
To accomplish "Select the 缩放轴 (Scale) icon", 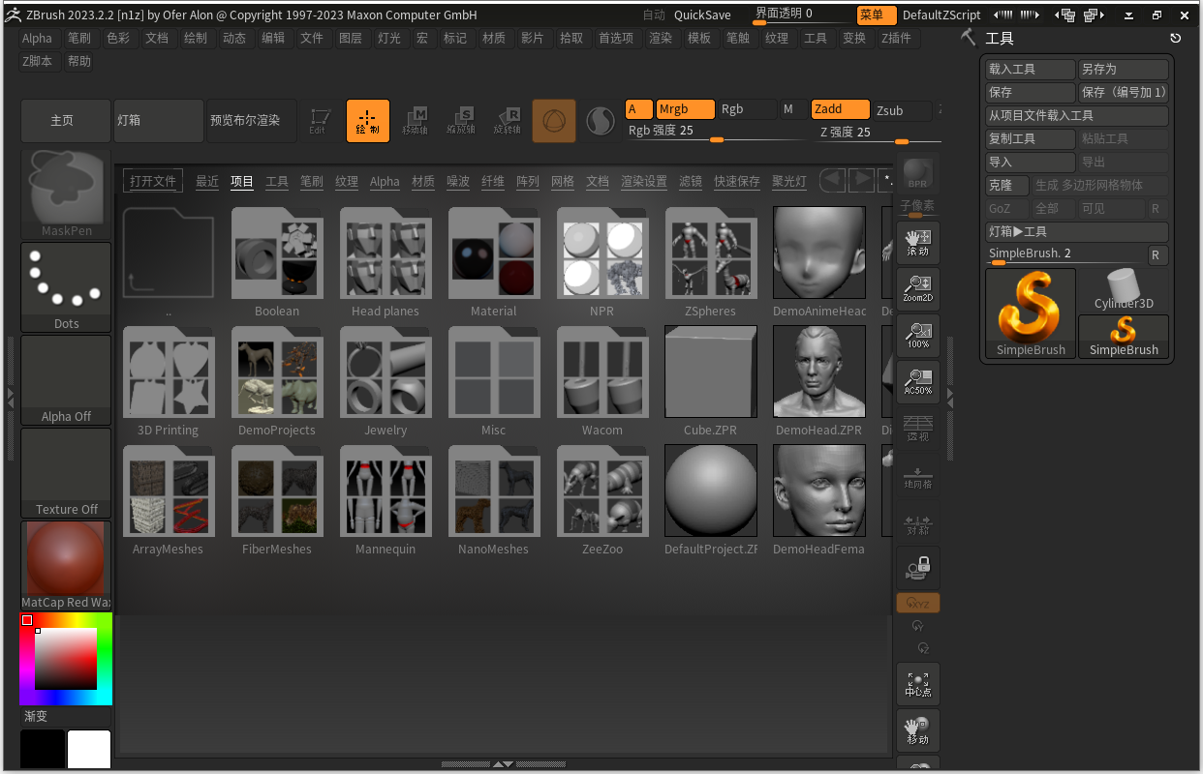I will pos(461,120).
